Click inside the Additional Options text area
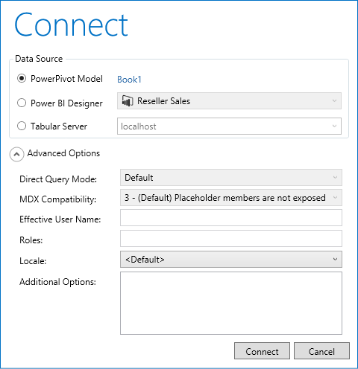The height and width of the screenshot is (369, 358). (x=231, y=303)
